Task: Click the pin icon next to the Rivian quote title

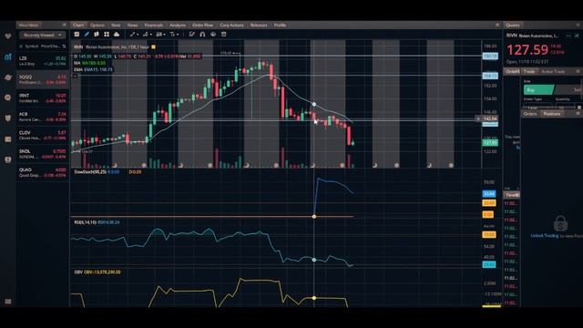Action: pos(577,36)
